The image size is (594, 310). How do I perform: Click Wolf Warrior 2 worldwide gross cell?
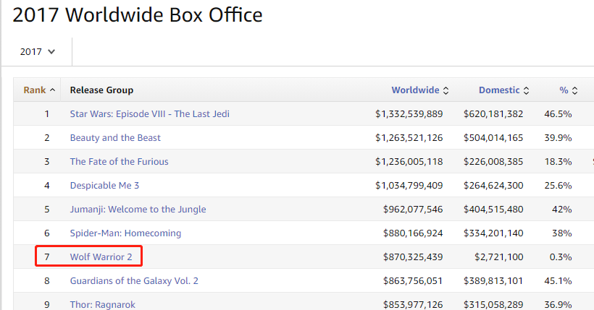[413, 257]
